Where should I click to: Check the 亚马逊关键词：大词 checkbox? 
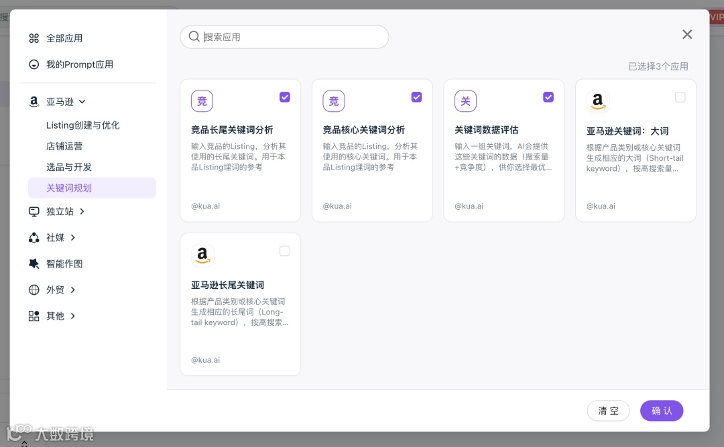point(680,97)
